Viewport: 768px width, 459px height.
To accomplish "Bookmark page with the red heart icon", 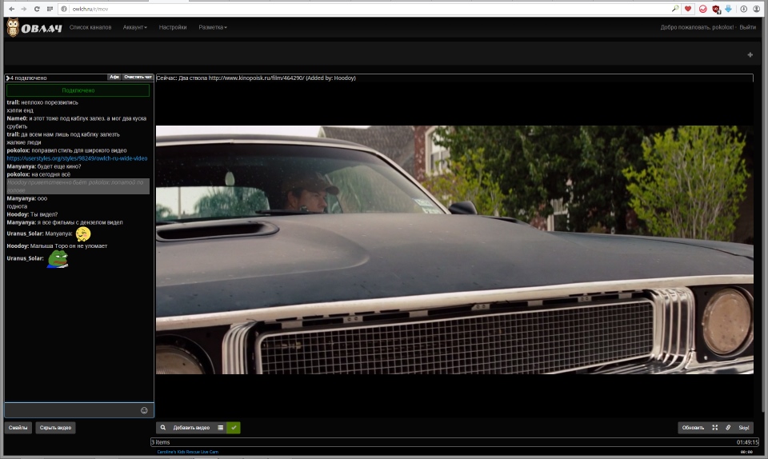I will click(x=688, y=9).
